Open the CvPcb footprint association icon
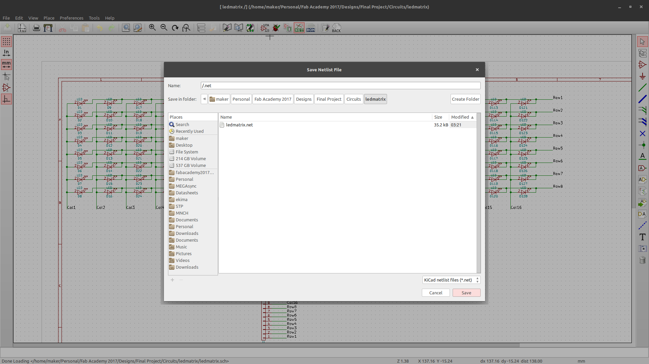 point(288,28)
